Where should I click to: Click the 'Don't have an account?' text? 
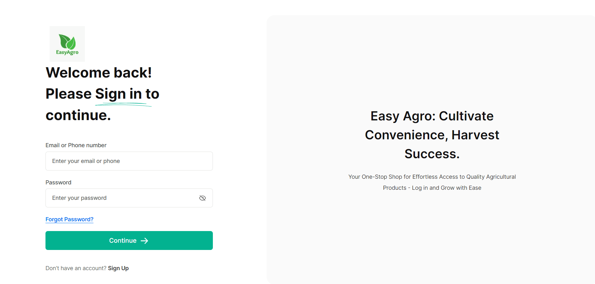coord(76,268)
